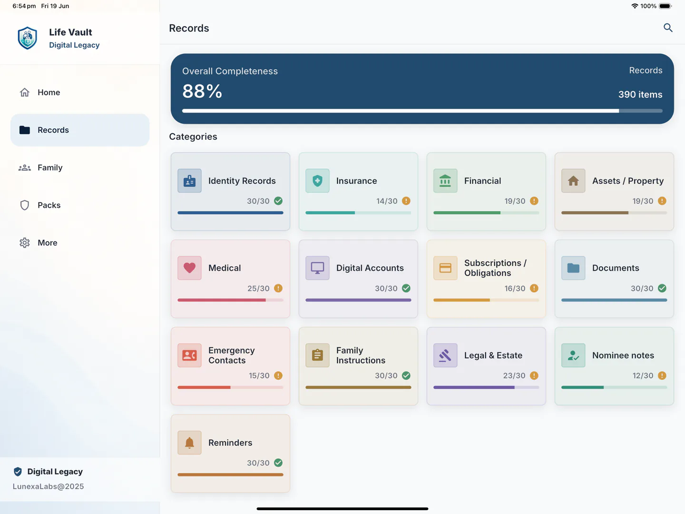This screenshot has height=514, width=685.
Task: Open Packs in the sidebar
Action: 80,205
